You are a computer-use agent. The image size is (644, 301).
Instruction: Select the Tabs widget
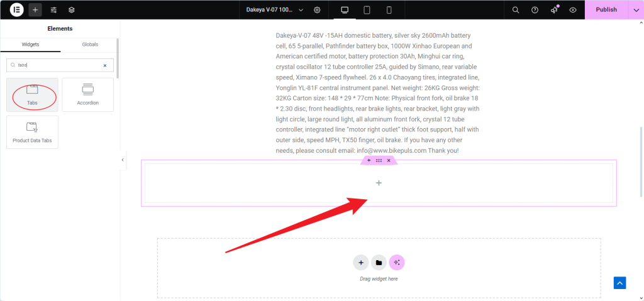coord(33,94)
